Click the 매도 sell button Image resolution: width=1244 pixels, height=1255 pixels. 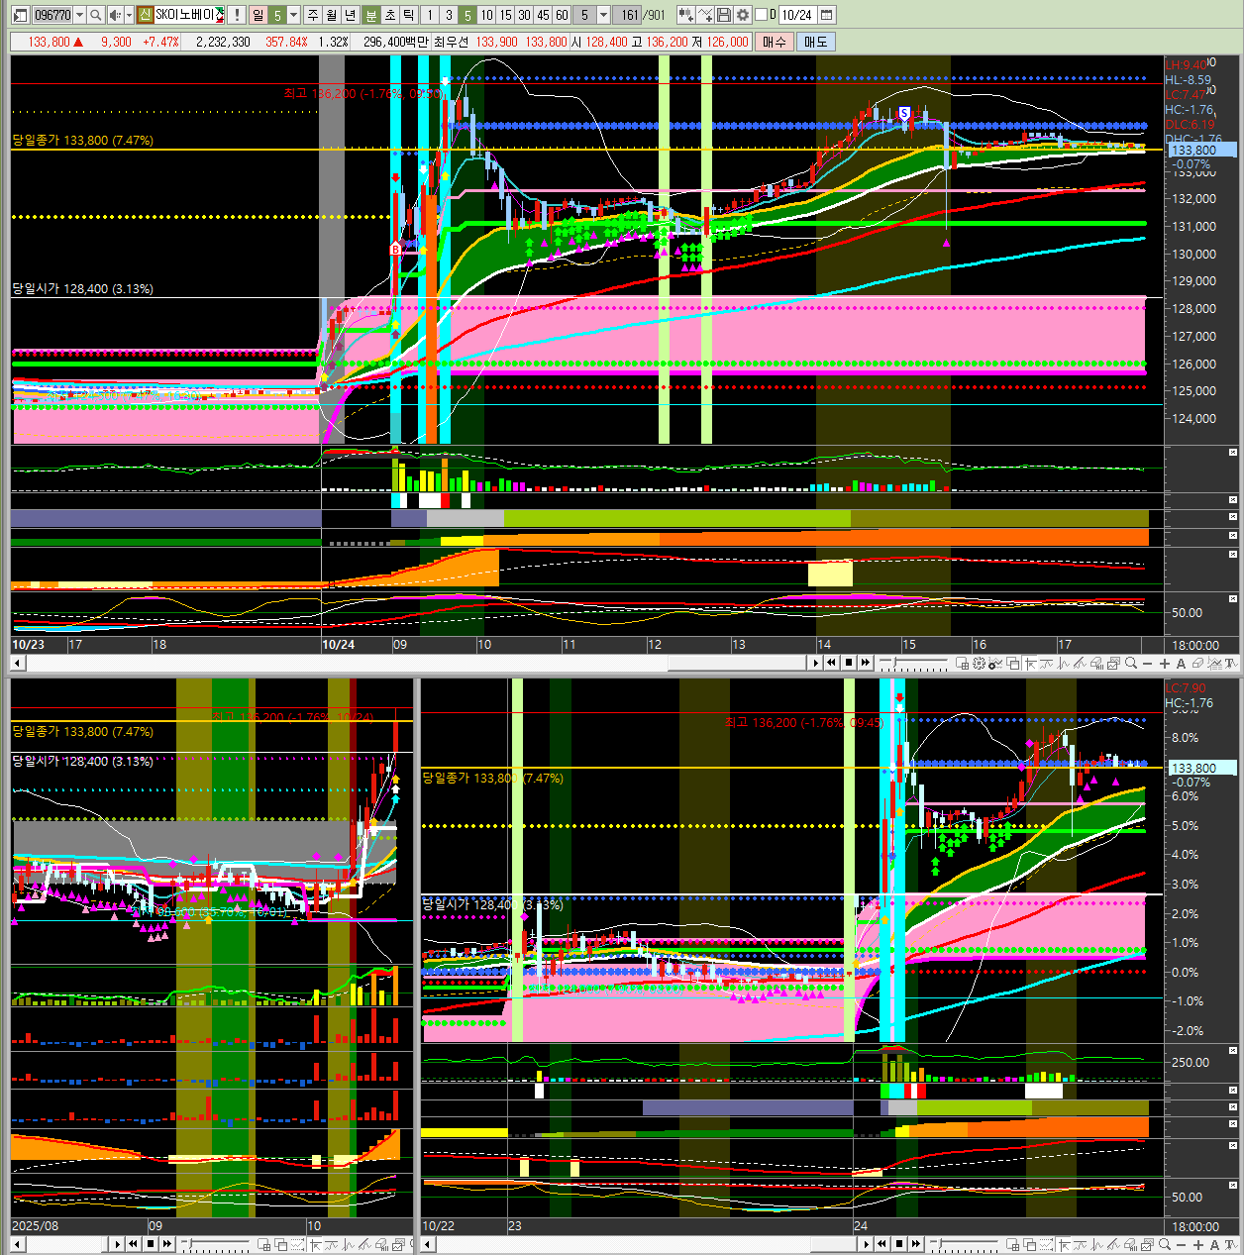[x=815, y=42]
